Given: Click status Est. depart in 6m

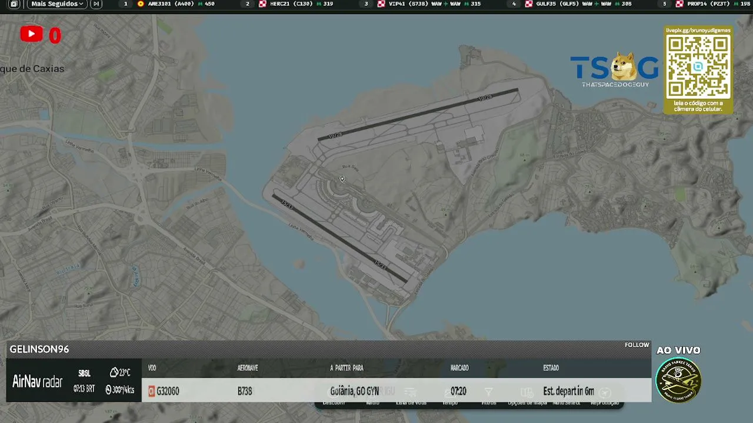Looking at the screenshot, I should pos(568,391).
